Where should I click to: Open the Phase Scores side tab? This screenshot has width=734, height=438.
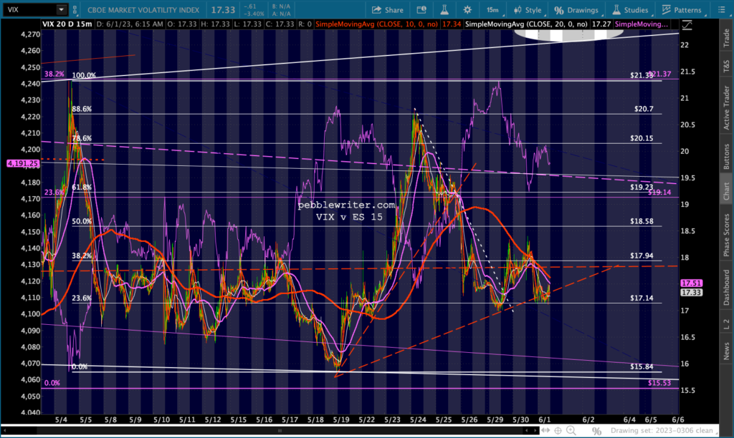(x=725, y=233)
